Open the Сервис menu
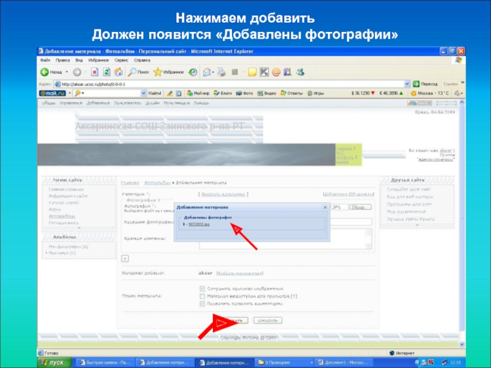491x368 pixels. pyautogui.click(x=121, y=60)
